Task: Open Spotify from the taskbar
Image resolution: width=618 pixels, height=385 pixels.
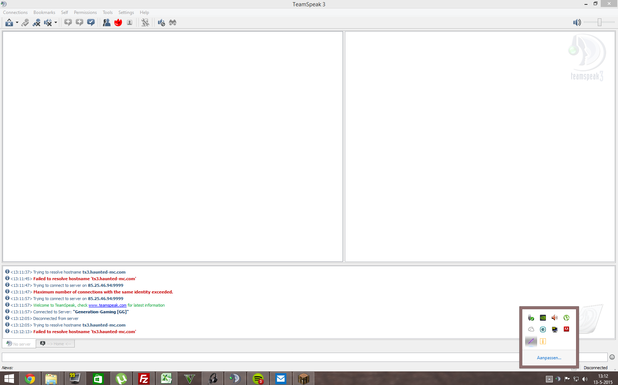Action: point(258,379)
